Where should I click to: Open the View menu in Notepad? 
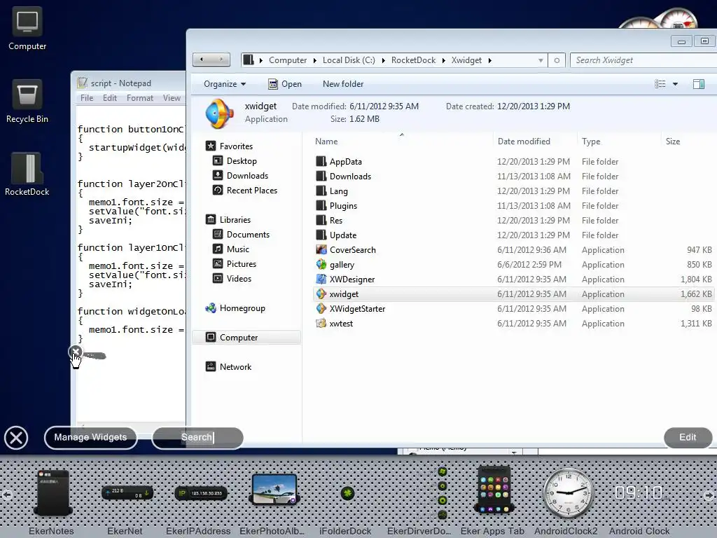pyautogui.click(x=172, y=98)
